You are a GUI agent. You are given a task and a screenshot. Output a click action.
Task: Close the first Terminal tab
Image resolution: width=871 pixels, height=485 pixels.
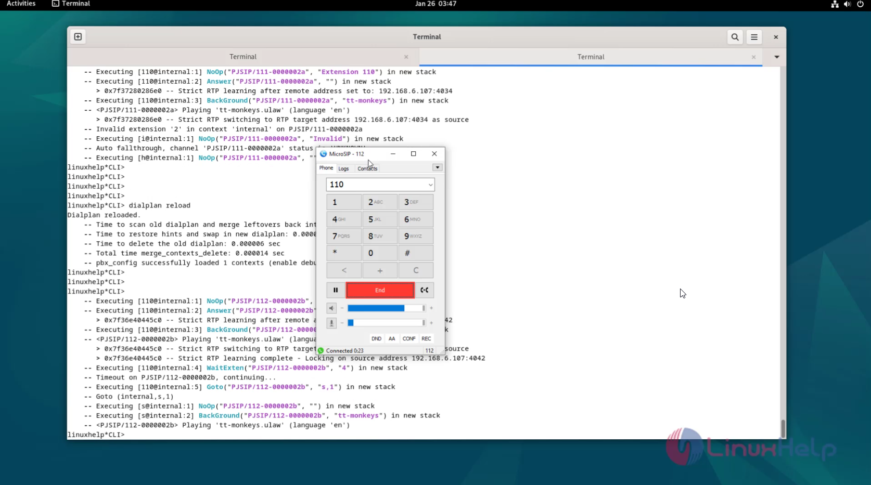(x=406, y=57)
